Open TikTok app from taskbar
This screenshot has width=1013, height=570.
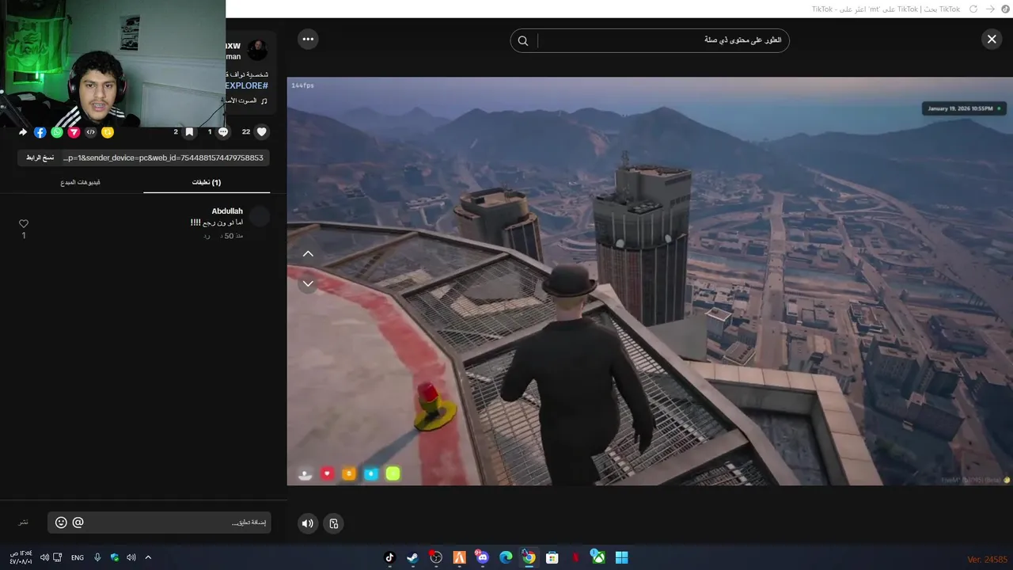(x=389, y=557)
